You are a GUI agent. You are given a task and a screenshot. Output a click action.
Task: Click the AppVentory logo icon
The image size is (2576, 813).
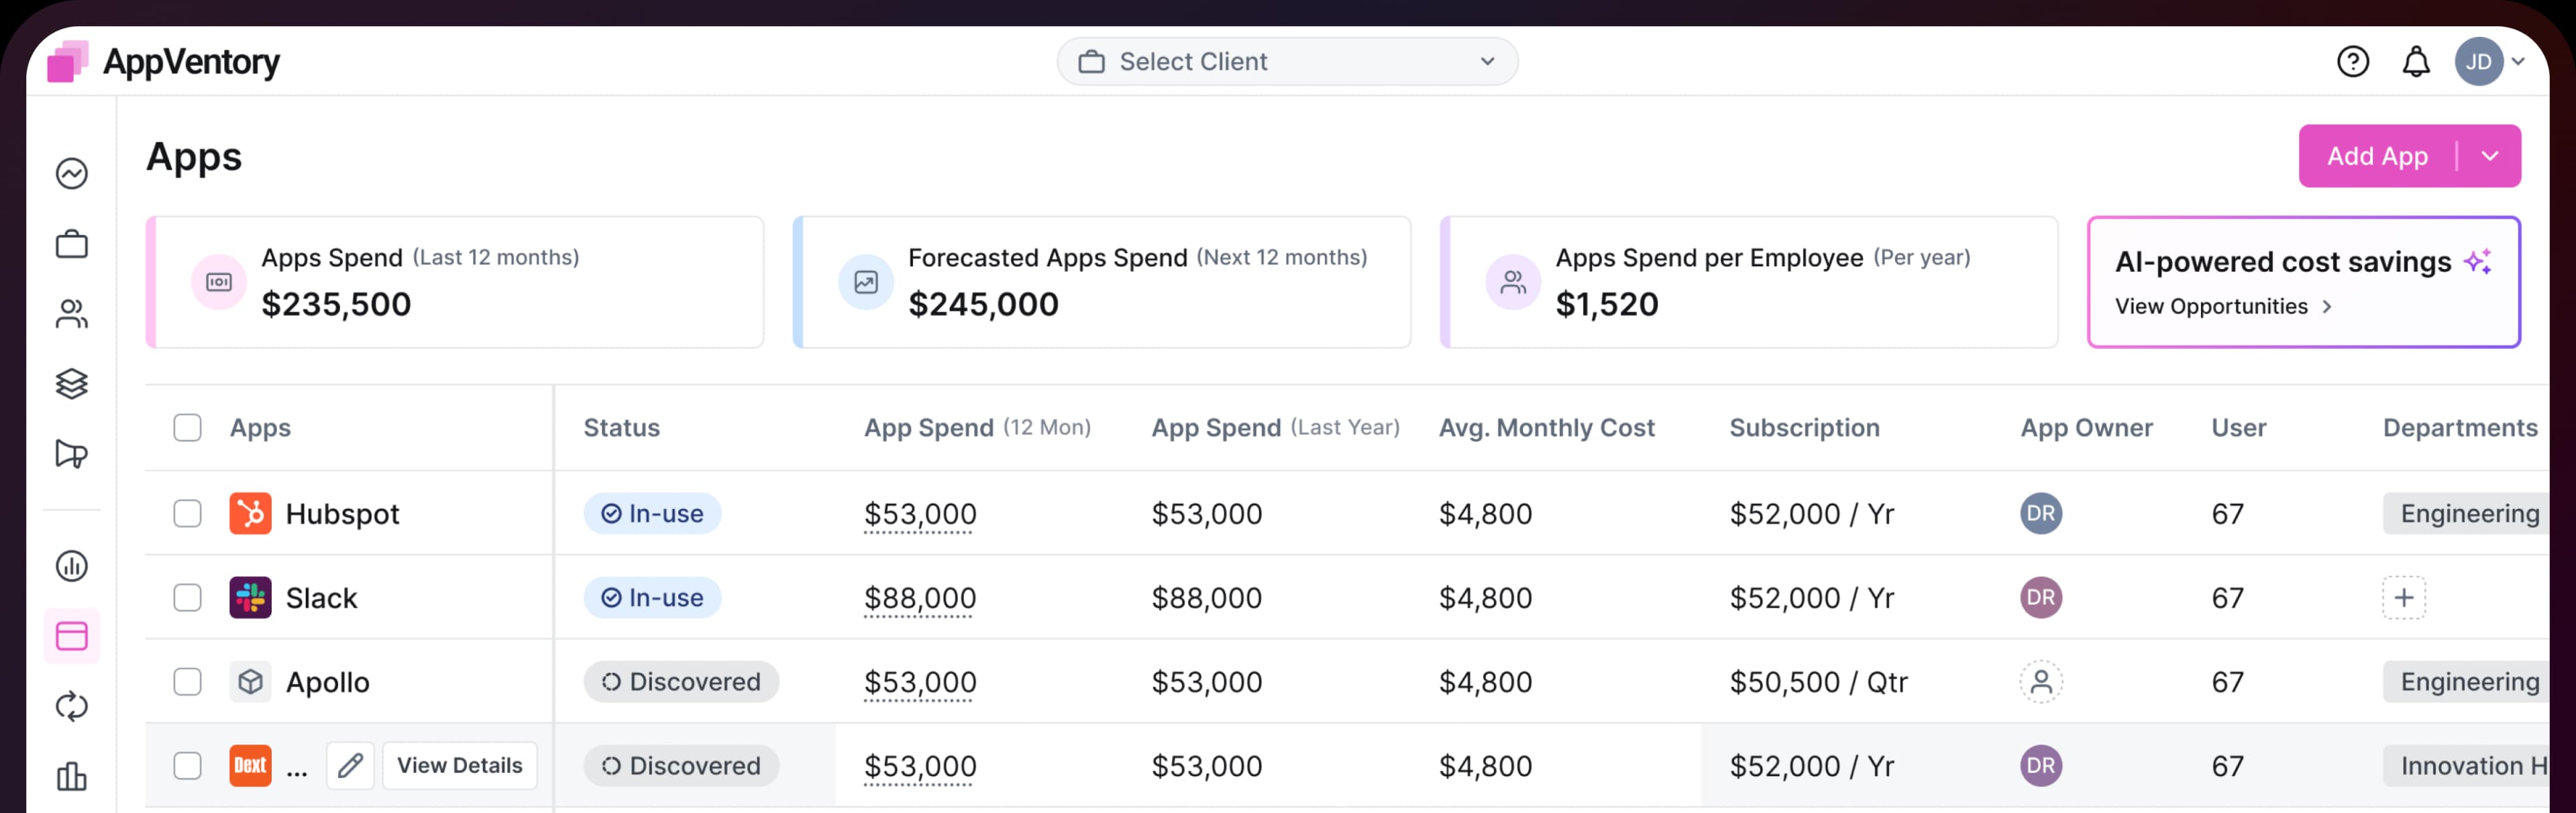click(68, 62)
